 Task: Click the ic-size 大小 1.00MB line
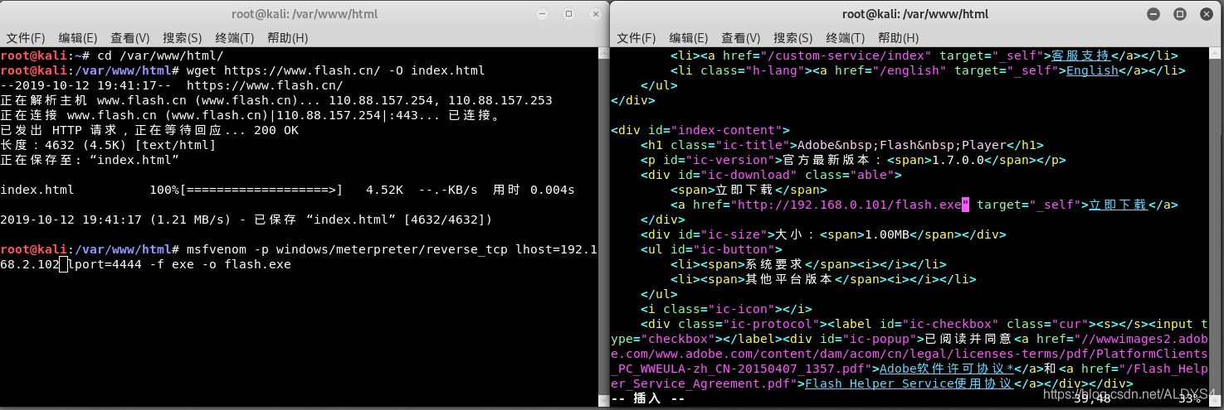coord(823,234)
